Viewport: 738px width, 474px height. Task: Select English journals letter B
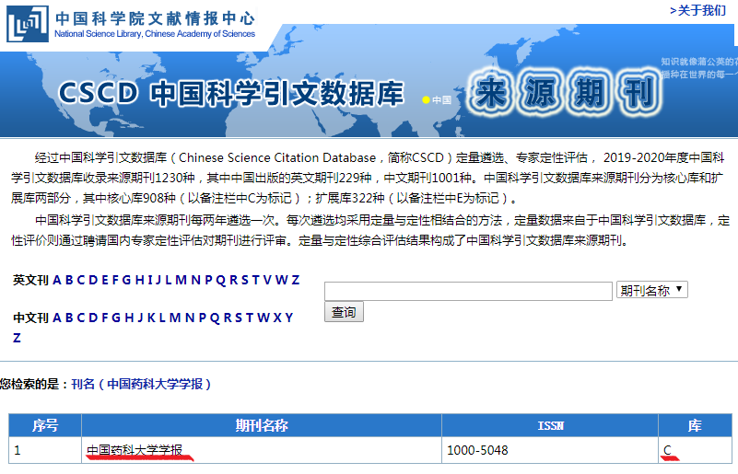69,281
